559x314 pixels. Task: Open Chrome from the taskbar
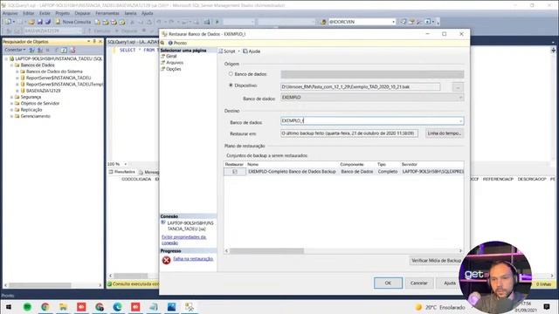coord(45,307)
